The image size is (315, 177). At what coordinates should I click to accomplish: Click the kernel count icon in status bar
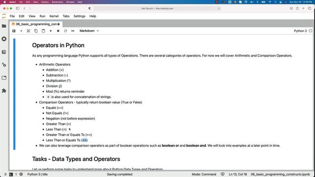pos(21,174)
